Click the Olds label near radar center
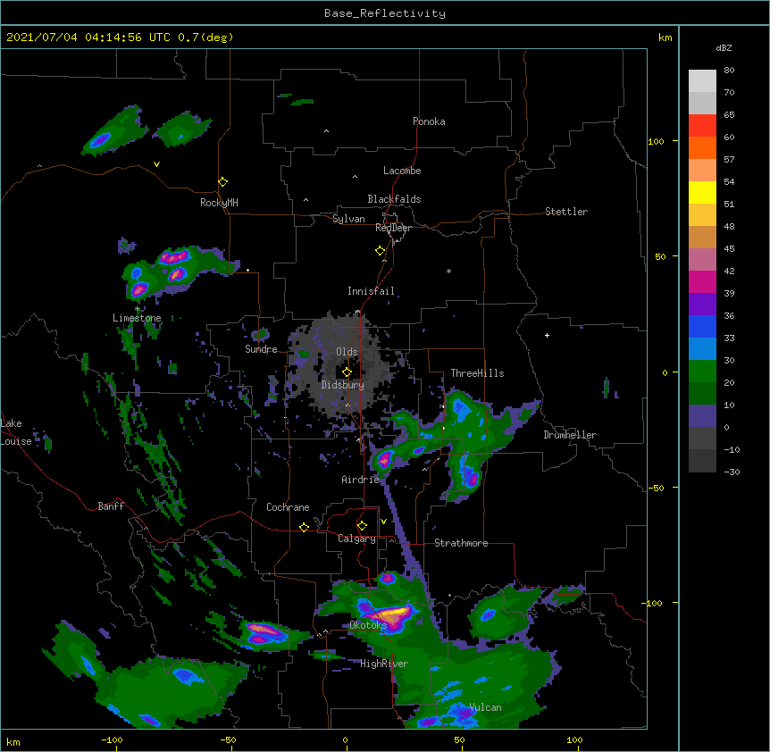 click(347, 352)
